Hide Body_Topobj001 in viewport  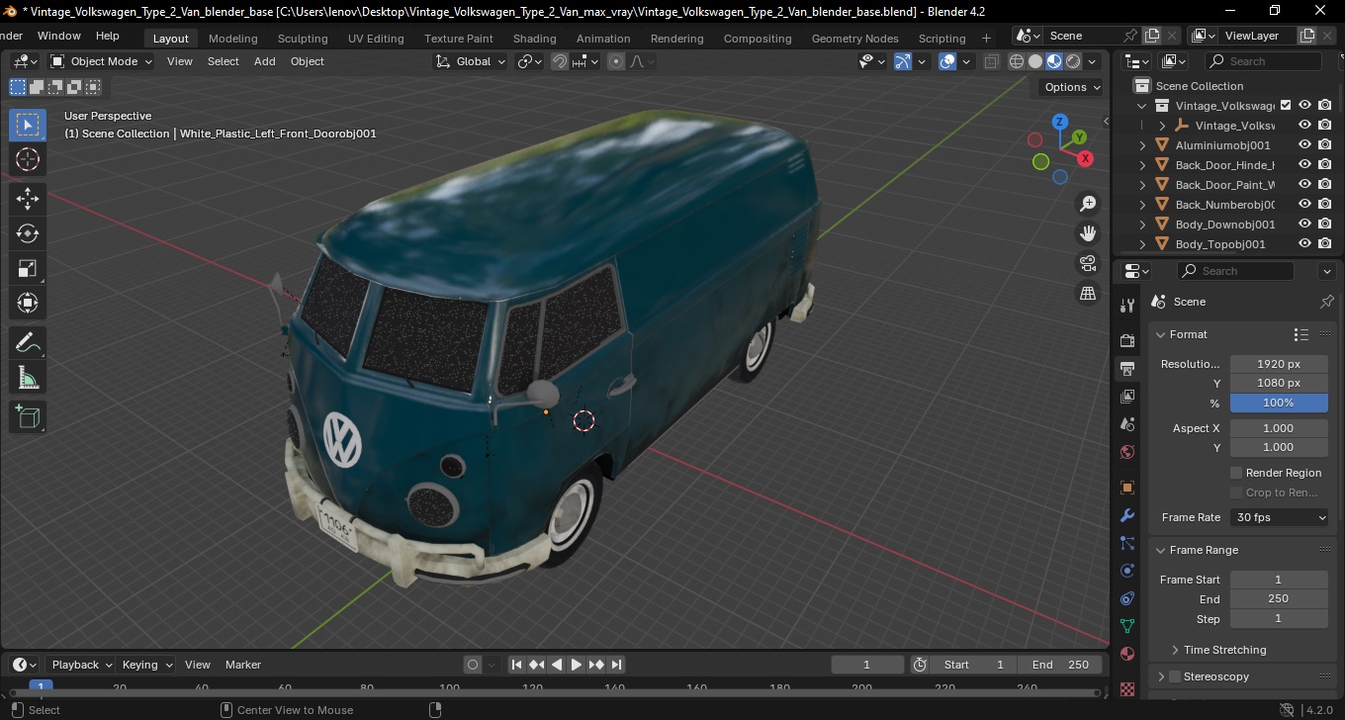pos(1304,243)
